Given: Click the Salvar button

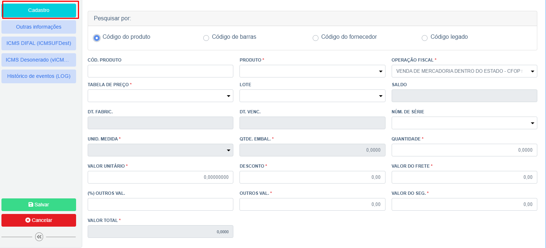Looking at the screenshot, I should (x=39, y=205).
